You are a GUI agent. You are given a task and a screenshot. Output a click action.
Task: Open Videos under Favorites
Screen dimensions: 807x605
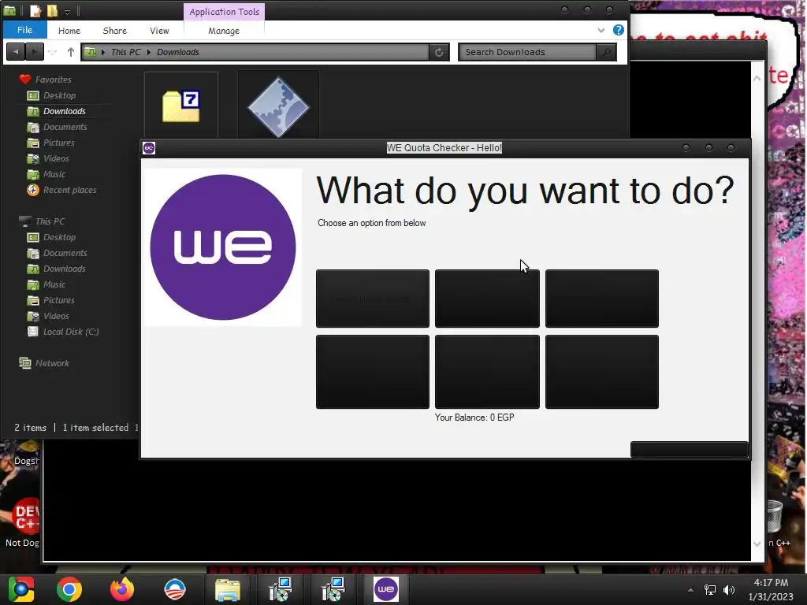(x=48, y=158)
